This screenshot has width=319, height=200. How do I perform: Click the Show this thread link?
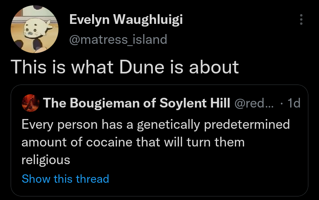coord(65,179)
